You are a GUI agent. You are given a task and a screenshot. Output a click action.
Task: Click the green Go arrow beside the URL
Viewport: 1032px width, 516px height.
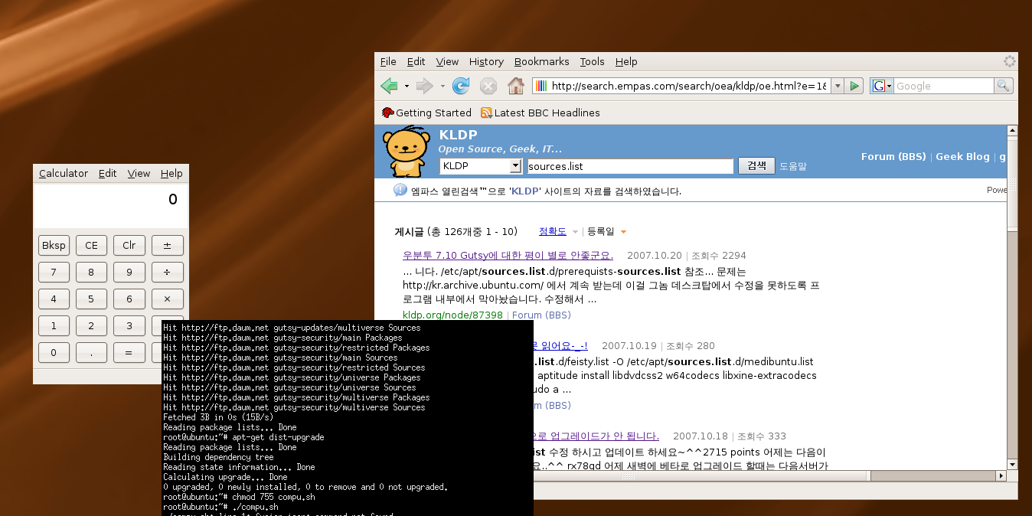tap(855, 86)
